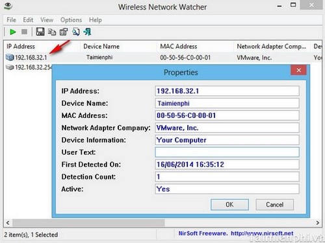This screenshot has width=325, height=243.
Task: Copy selected items via toolbar copy icon
Action: click(52, 32)
